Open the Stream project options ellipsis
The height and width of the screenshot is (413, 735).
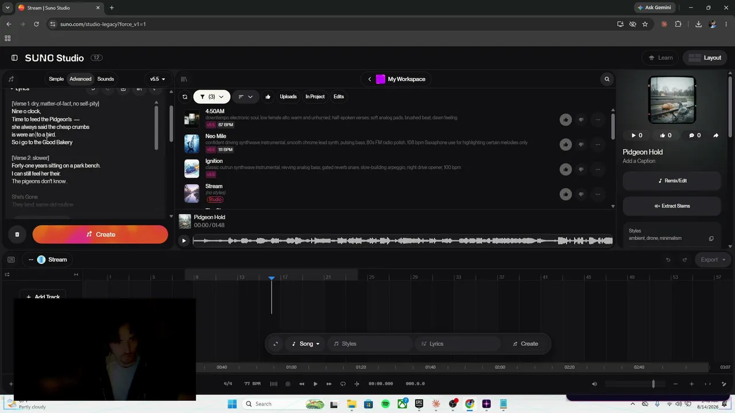tap(31, 260)
